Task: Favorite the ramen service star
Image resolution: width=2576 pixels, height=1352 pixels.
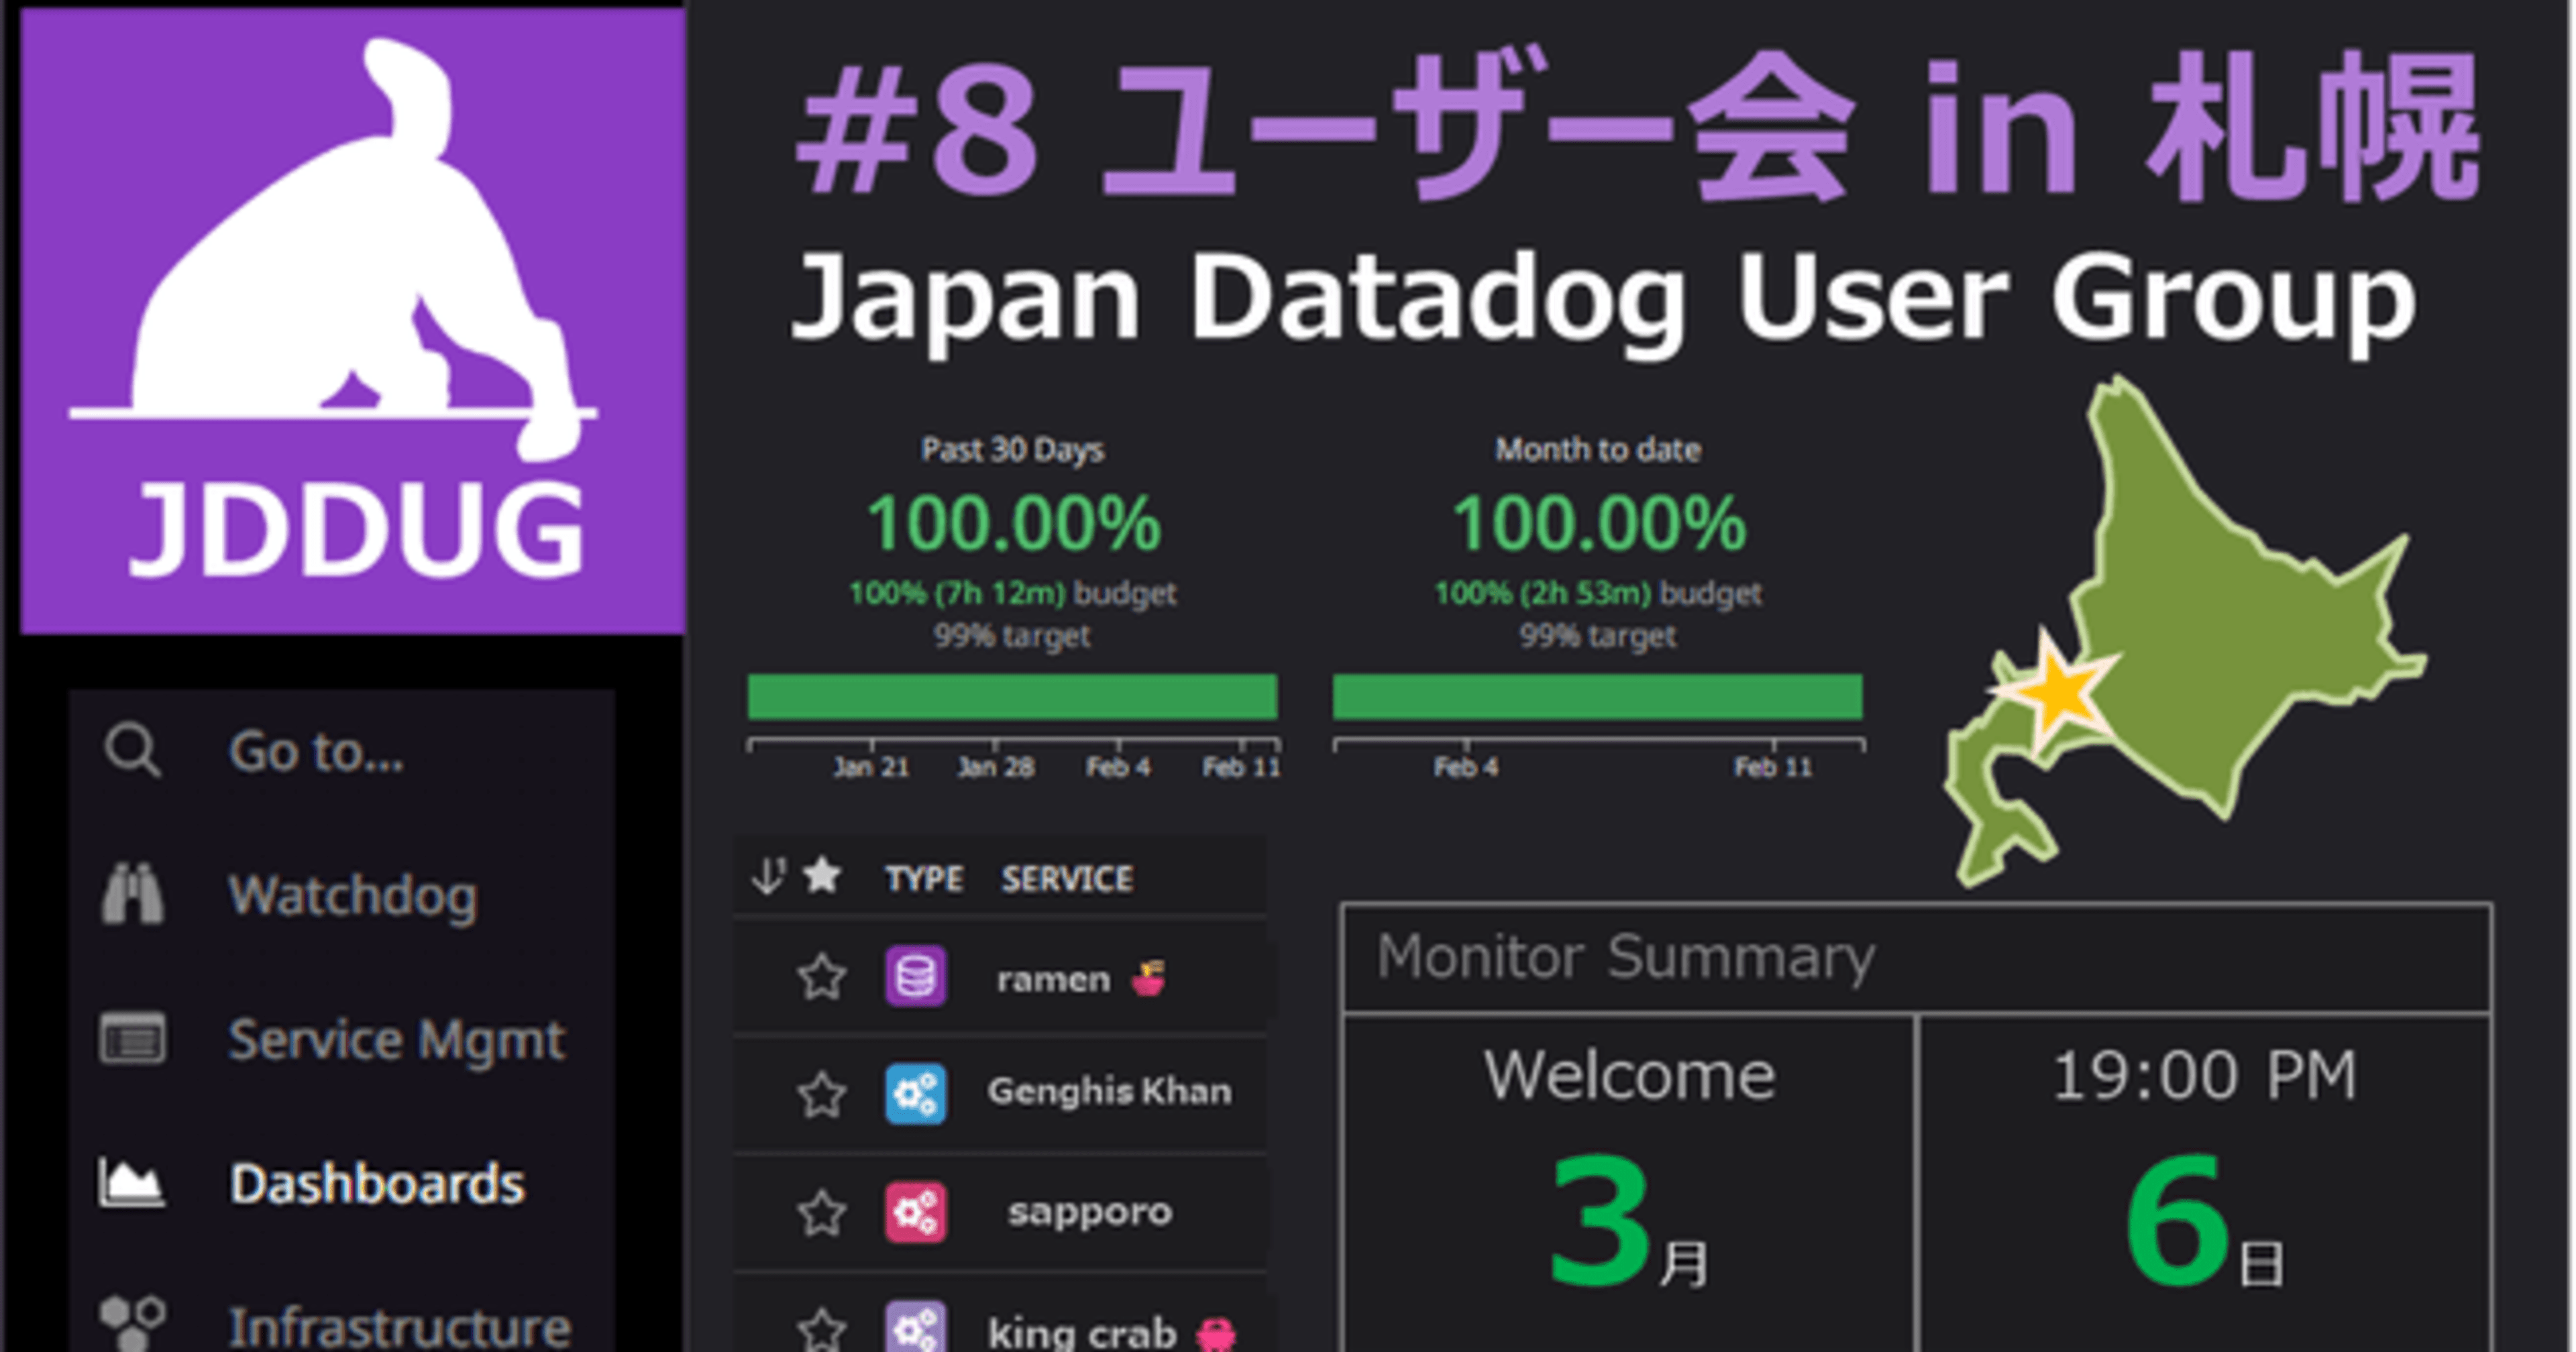Action: coord(822,977)
